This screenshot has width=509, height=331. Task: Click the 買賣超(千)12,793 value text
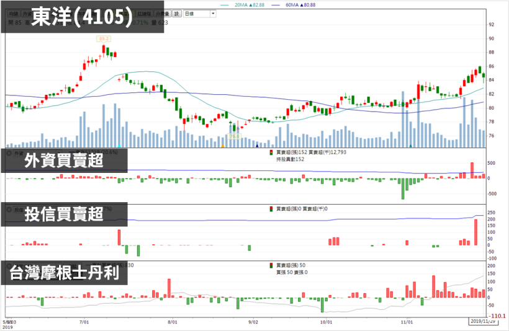coord(327,152)
